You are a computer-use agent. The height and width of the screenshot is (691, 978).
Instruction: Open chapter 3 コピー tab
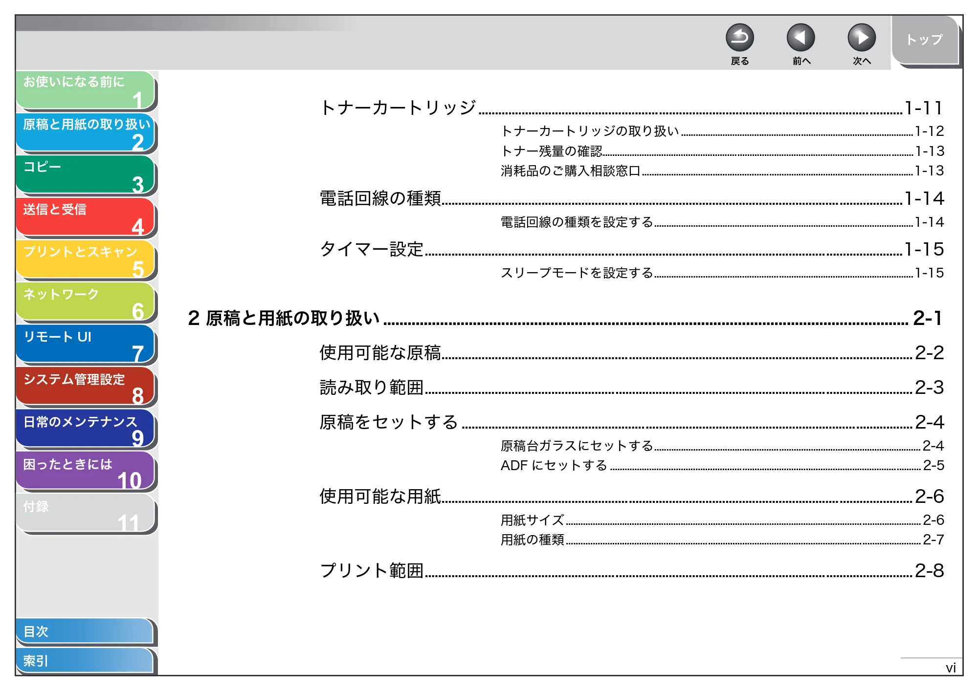(x=86, y=175)
